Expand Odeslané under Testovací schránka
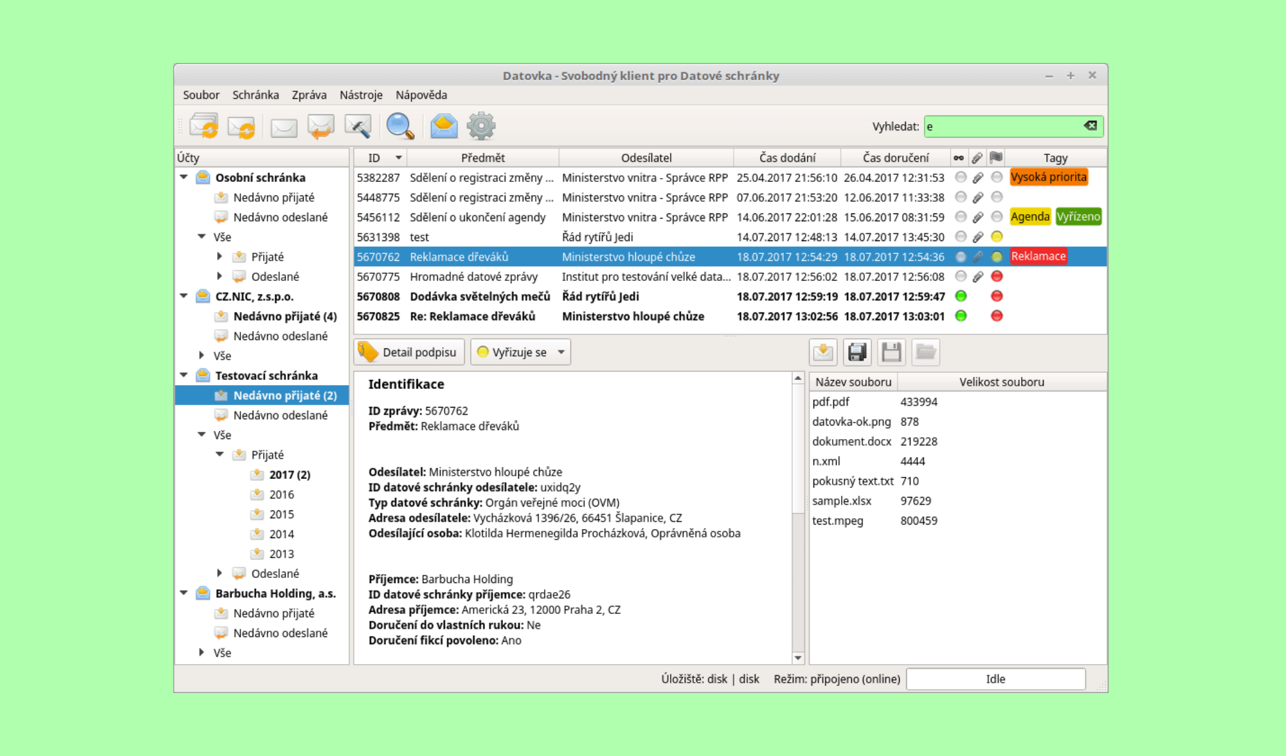Viewport: 1286px width, 756px height. [x=220, y=573]
